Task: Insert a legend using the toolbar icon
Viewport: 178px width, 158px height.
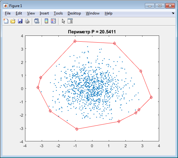Action: 53,21
